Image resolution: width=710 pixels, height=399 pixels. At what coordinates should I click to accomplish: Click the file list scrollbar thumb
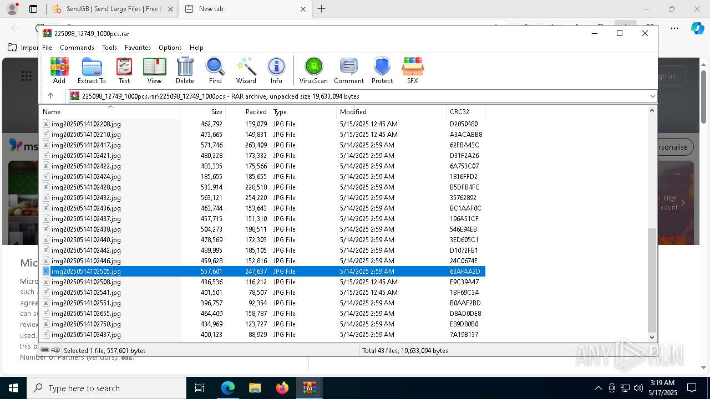(652, 279)
